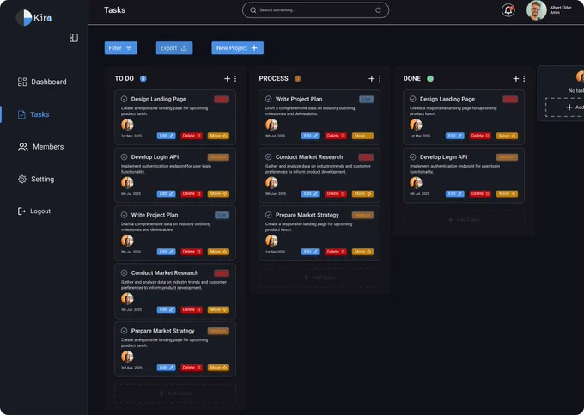Move Design Landing Page task in TO DO

click(x=218, y=136)
